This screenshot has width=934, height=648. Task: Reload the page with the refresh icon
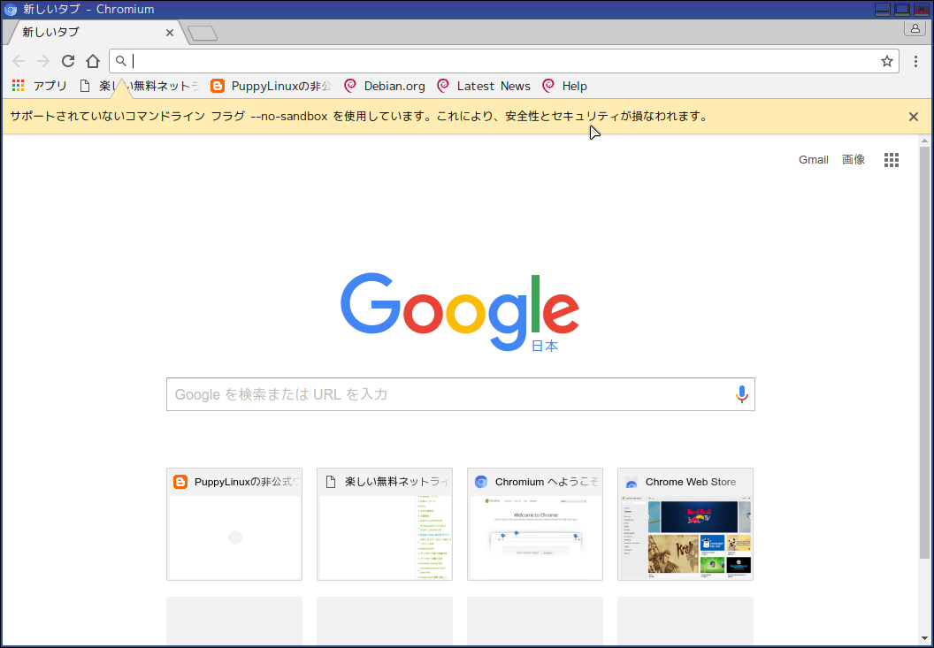point(68,61)
